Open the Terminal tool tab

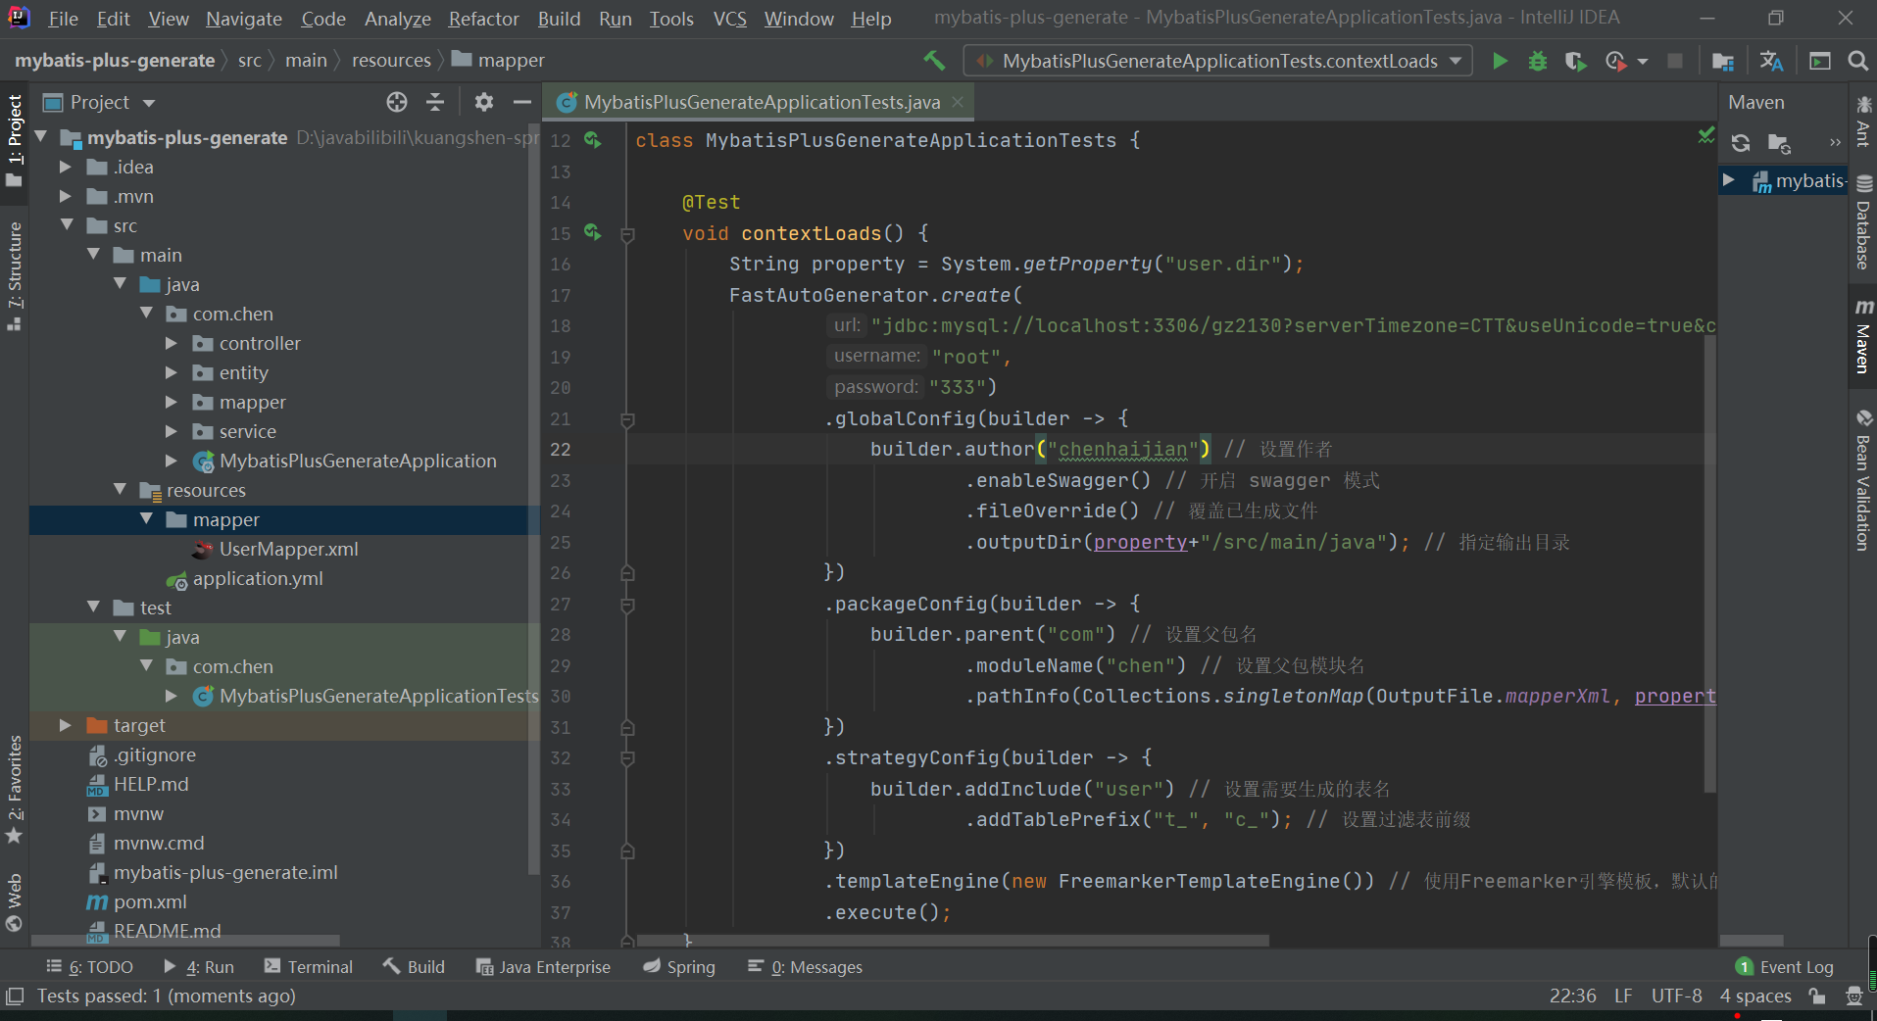click(x=308, y=966)
